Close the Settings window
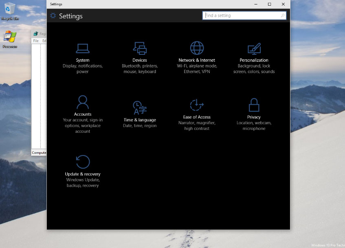Viewport: 345px width, 248px height. coord(283,4)
